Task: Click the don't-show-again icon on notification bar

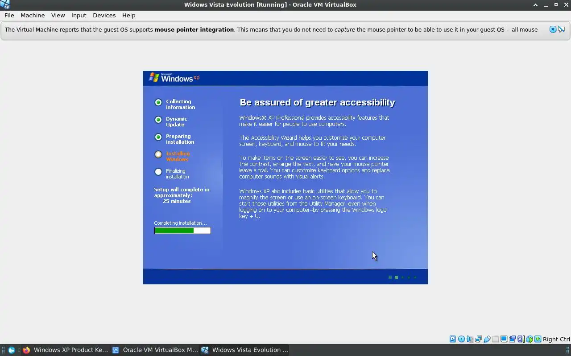Action: tap(562, 29)
